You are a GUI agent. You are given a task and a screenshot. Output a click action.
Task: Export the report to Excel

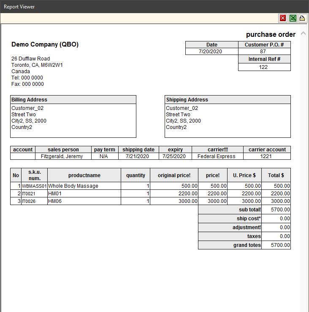(x=293, y=18)
